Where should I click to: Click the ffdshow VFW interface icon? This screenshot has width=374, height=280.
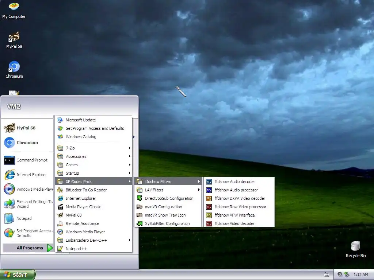pyautogui.click(x=209, y=215)
